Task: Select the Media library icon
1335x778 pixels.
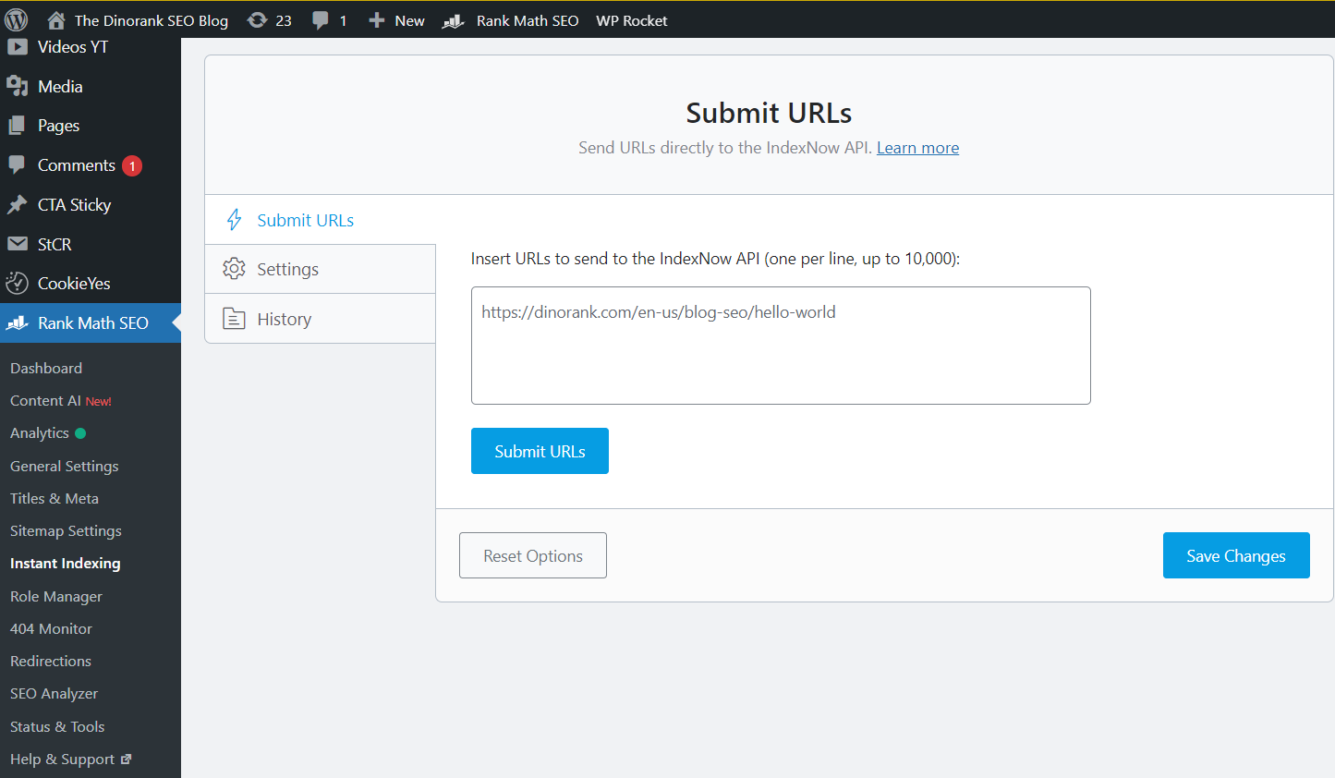Action: (18, 86)
